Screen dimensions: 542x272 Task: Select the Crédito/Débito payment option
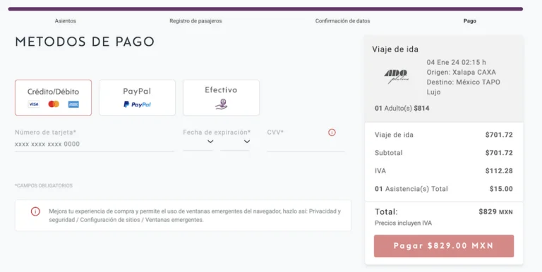(53, 98)
